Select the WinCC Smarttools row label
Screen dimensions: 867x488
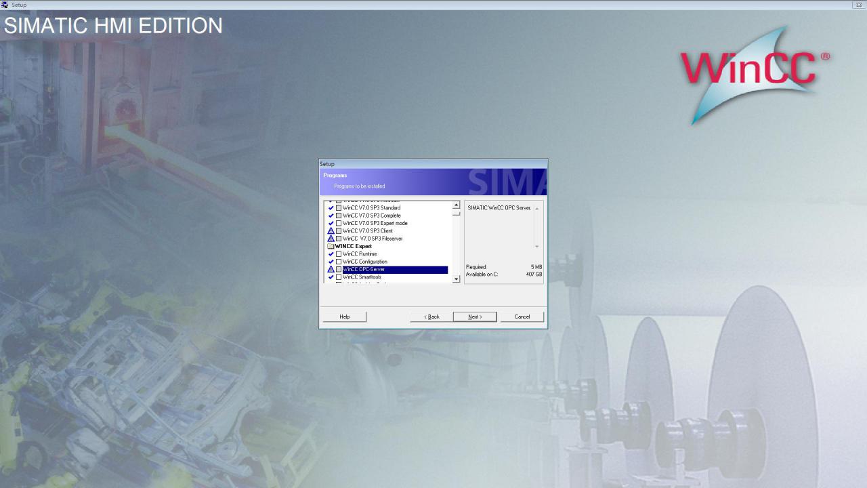point(362,277)
